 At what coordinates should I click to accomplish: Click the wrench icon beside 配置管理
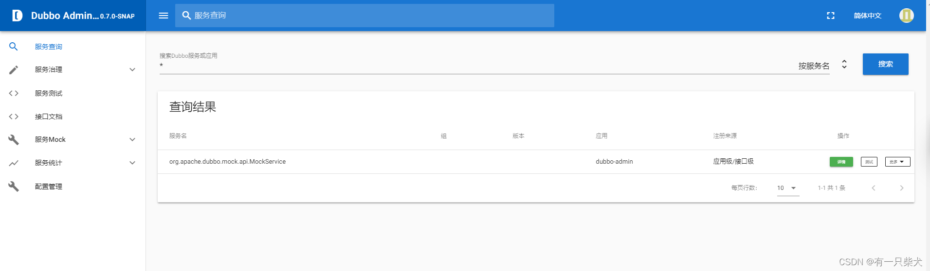(x=14, y=186)
